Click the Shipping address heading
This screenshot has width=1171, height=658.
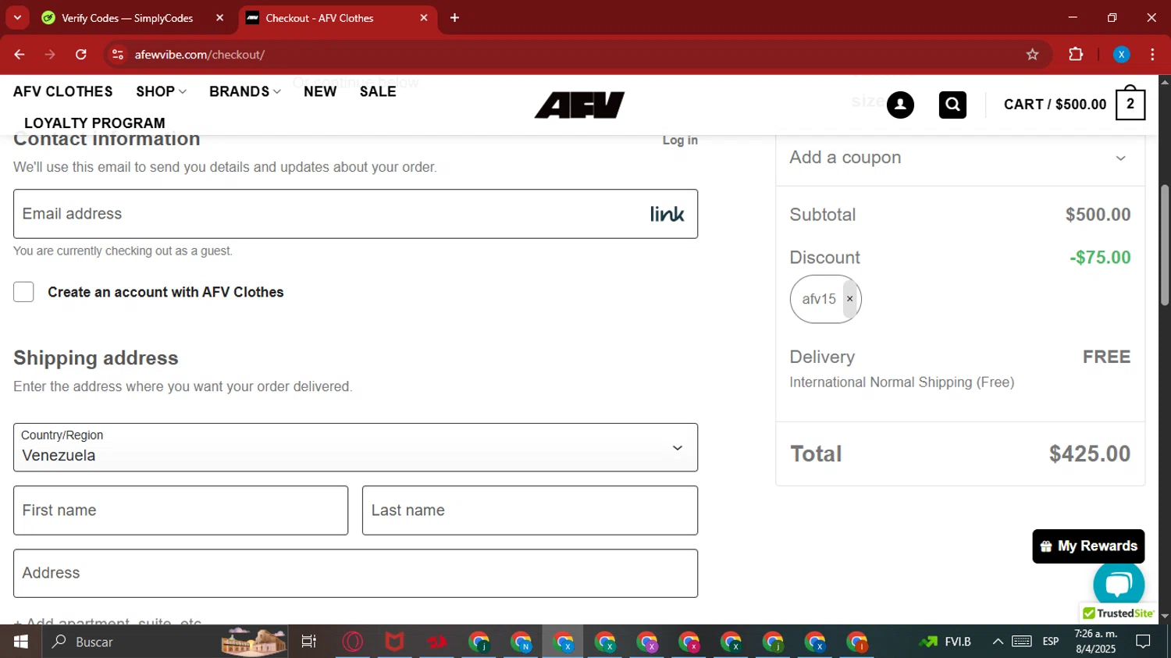click(x=96, y=358)
